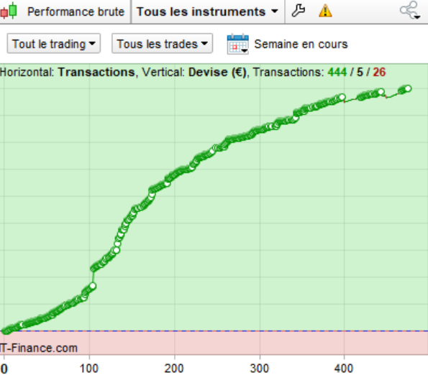The height and width of the screenshot is (375, 428).
Task: Click the 0 label on horizontal axis
Action: (x=4, y=369)
